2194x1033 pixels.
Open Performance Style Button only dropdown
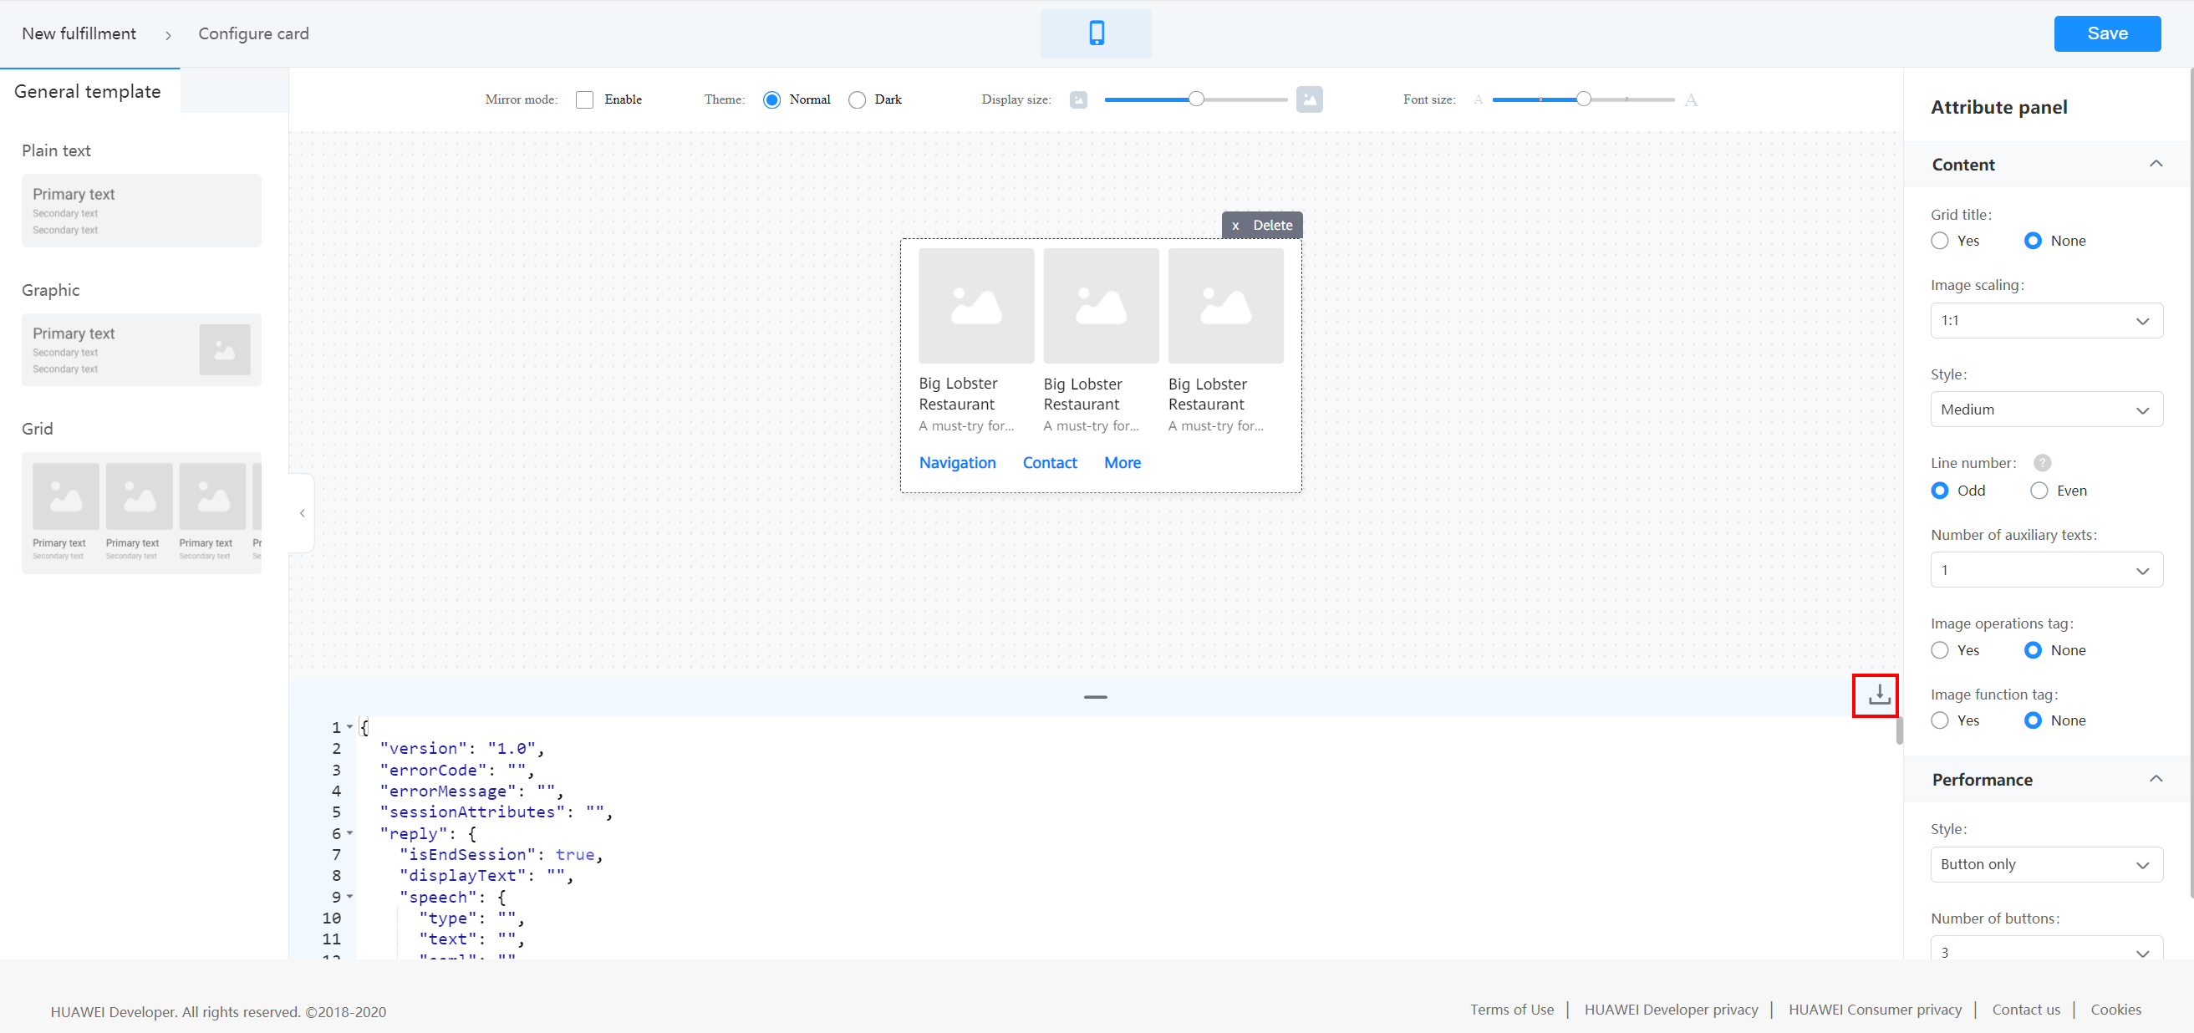click(x=2047, y=864)
